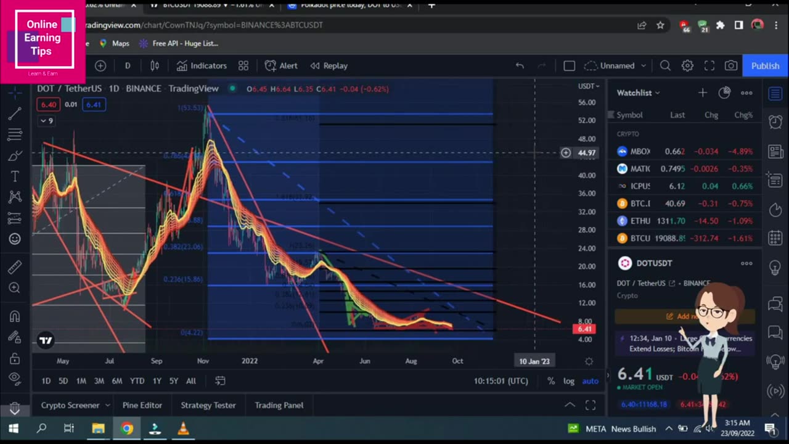Maximize bottom panel icon
The image size is (789, 444).
[x=591, y=405]
